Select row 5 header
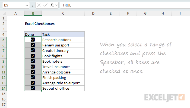 click(3, 40)
